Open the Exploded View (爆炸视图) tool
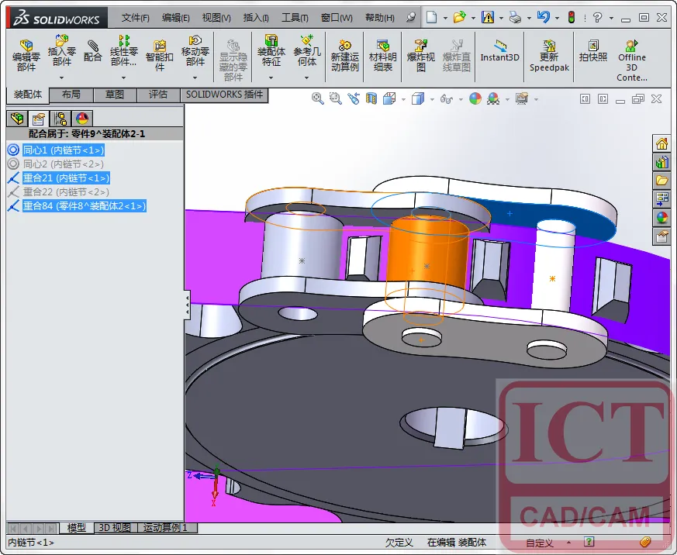 (x=420, y=55)
